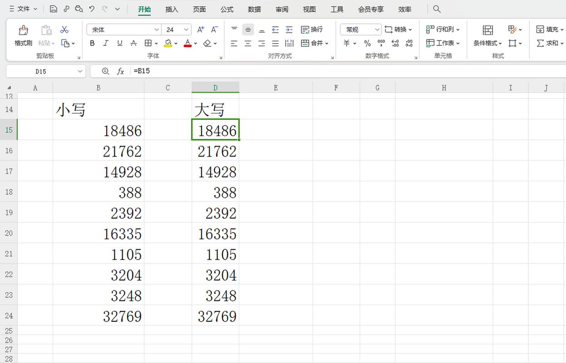The image size is (566, 363).
Task: Apply yellow fill color to cell
Action: [168, 43]
